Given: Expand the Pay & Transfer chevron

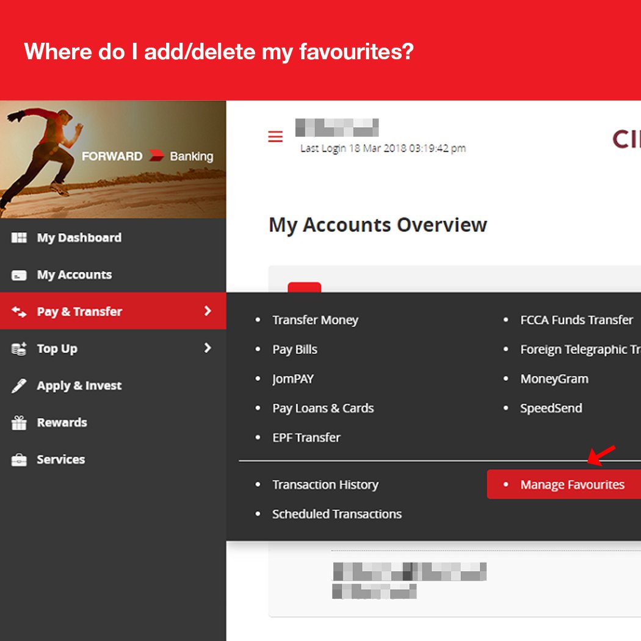Looking at the screenshot, I should [x=208, y=311].
